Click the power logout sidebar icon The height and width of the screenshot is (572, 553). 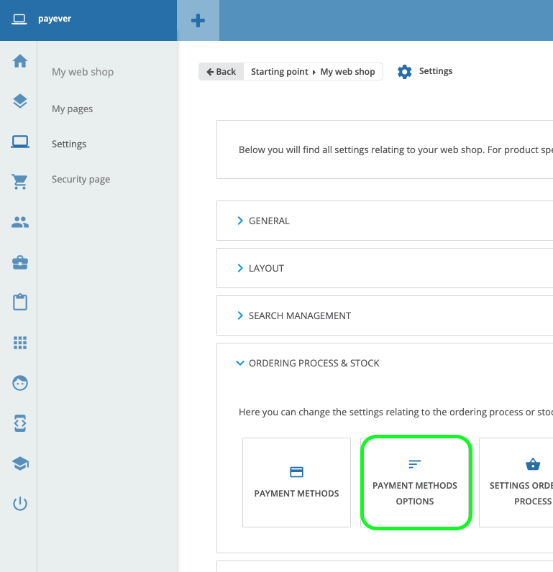tap(20, 504)
